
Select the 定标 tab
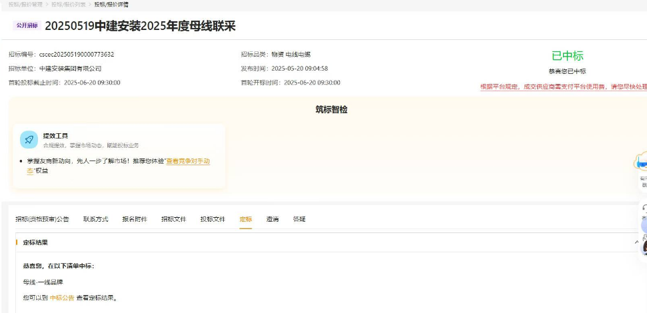[x=245, y=219]
